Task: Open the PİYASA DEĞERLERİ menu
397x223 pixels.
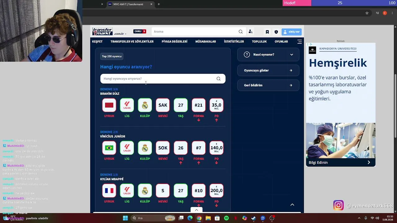Action: (x=175, y=42)
